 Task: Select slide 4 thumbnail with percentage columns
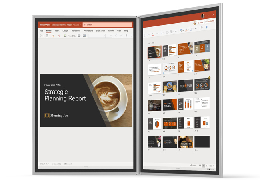(202, 46)
